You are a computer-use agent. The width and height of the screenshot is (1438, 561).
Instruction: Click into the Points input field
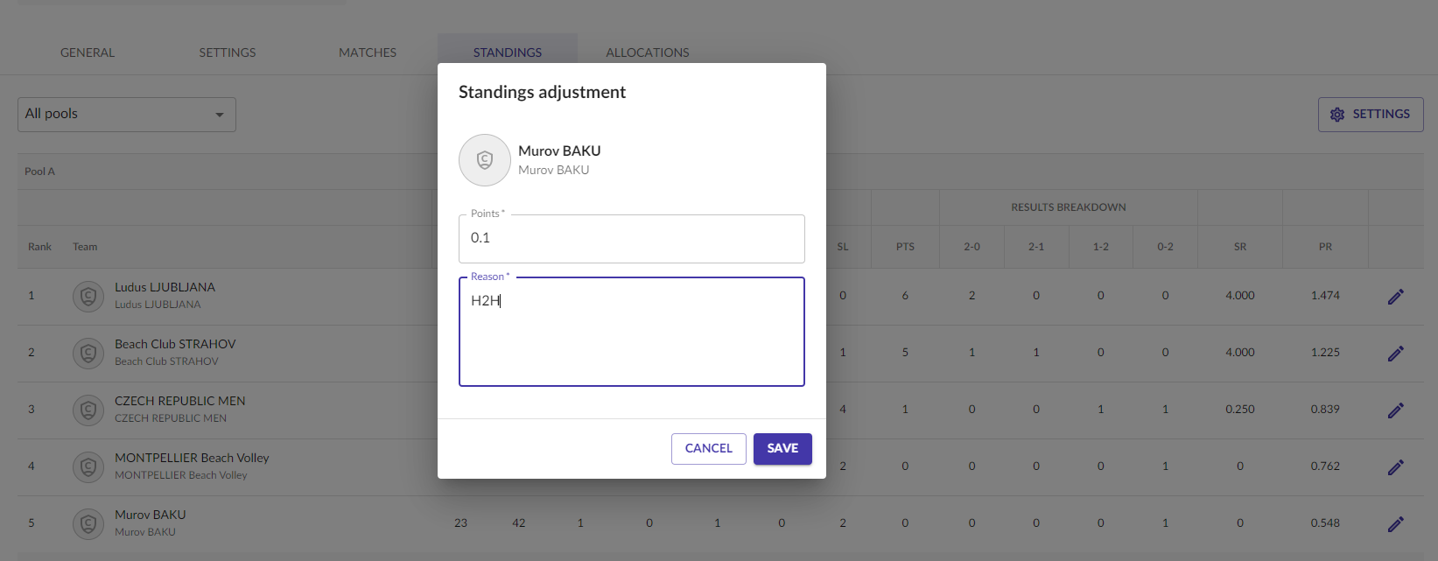click(x=632, y=239)
